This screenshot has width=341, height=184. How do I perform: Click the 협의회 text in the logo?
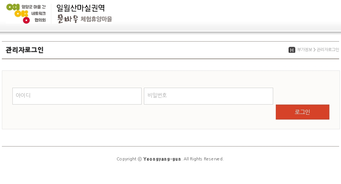40,20
